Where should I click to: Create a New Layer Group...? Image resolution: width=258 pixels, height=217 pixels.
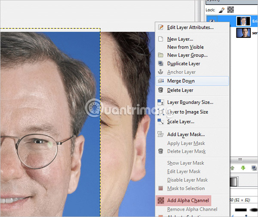192,55
